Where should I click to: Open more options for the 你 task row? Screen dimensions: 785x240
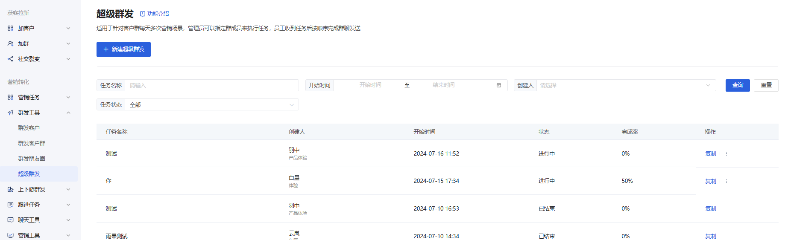(x=726, y=181)
